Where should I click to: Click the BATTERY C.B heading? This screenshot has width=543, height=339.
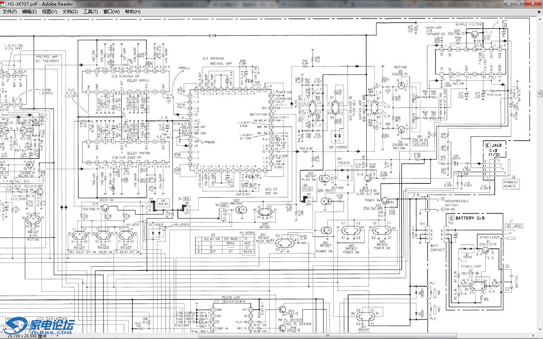click(x=466, y=218)
